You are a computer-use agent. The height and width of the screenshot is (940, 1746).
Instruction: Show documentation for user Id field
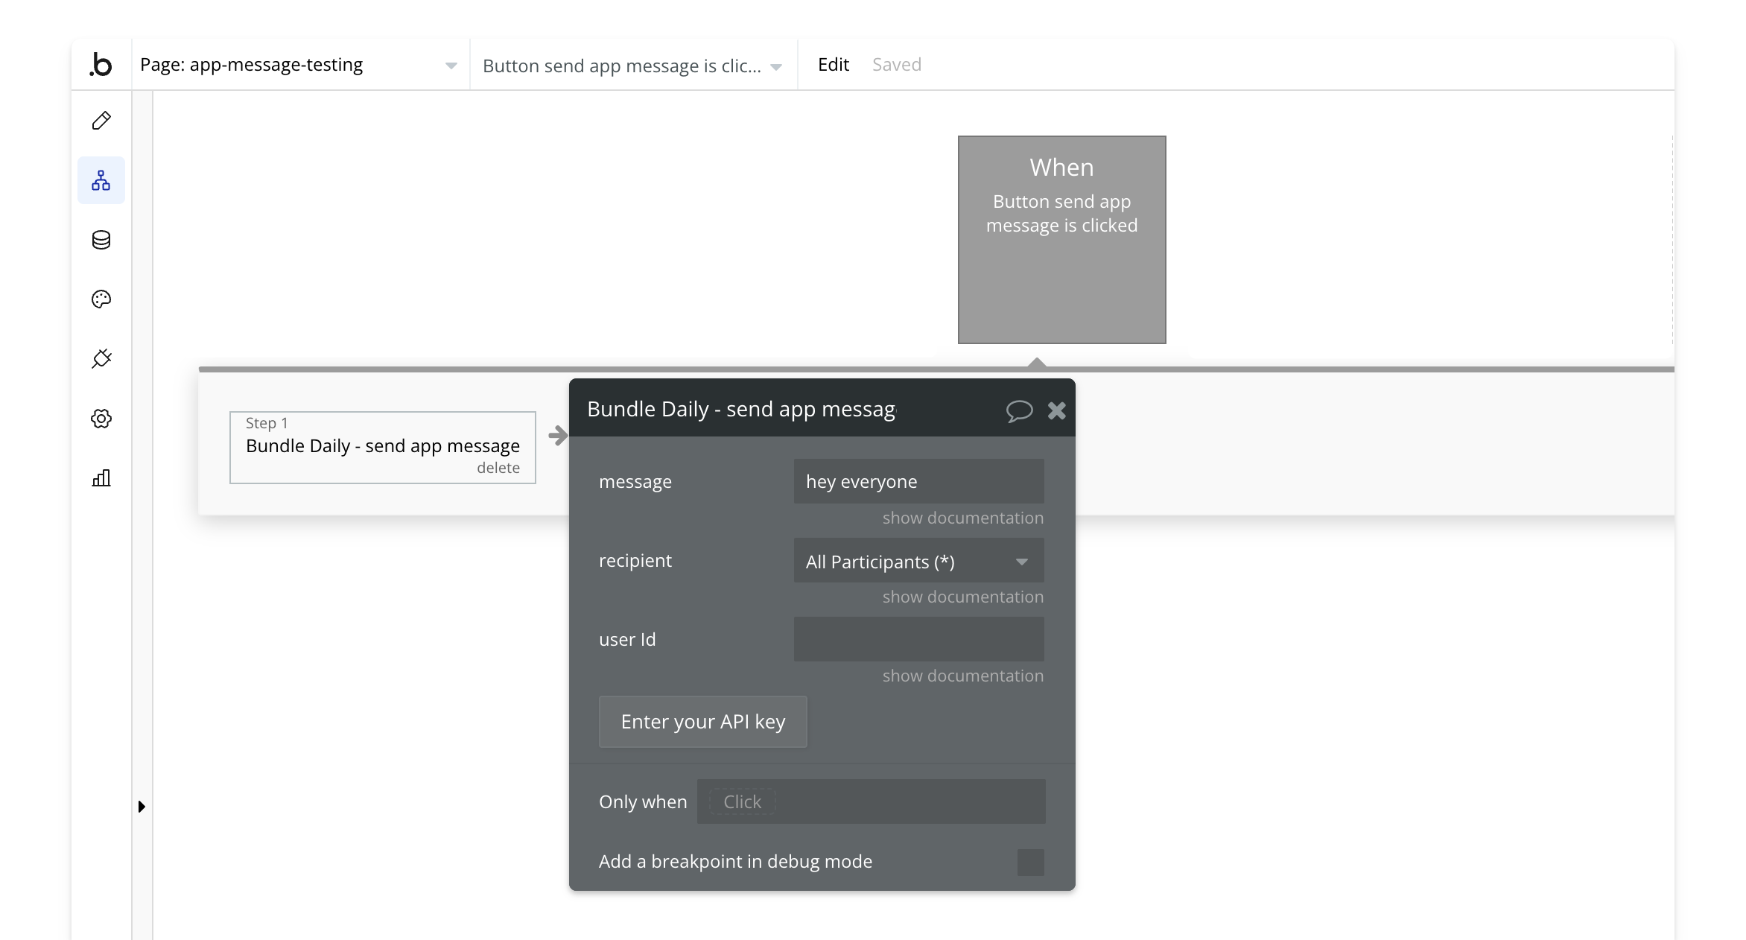tap(963, 676)
